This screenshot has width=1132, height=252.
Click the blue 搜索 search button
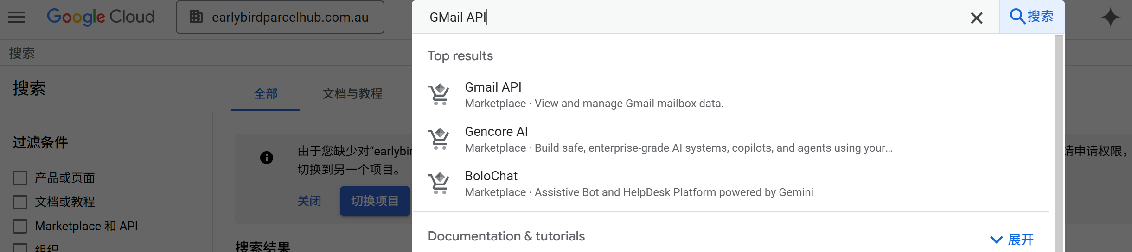pyautogui.click(x=1031, y=17)
